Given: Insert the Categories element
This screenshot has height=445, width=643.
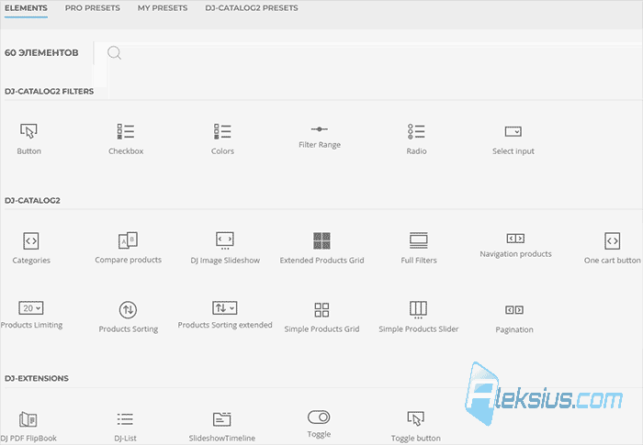Looking at the screenshot, I should click(31, 249).
